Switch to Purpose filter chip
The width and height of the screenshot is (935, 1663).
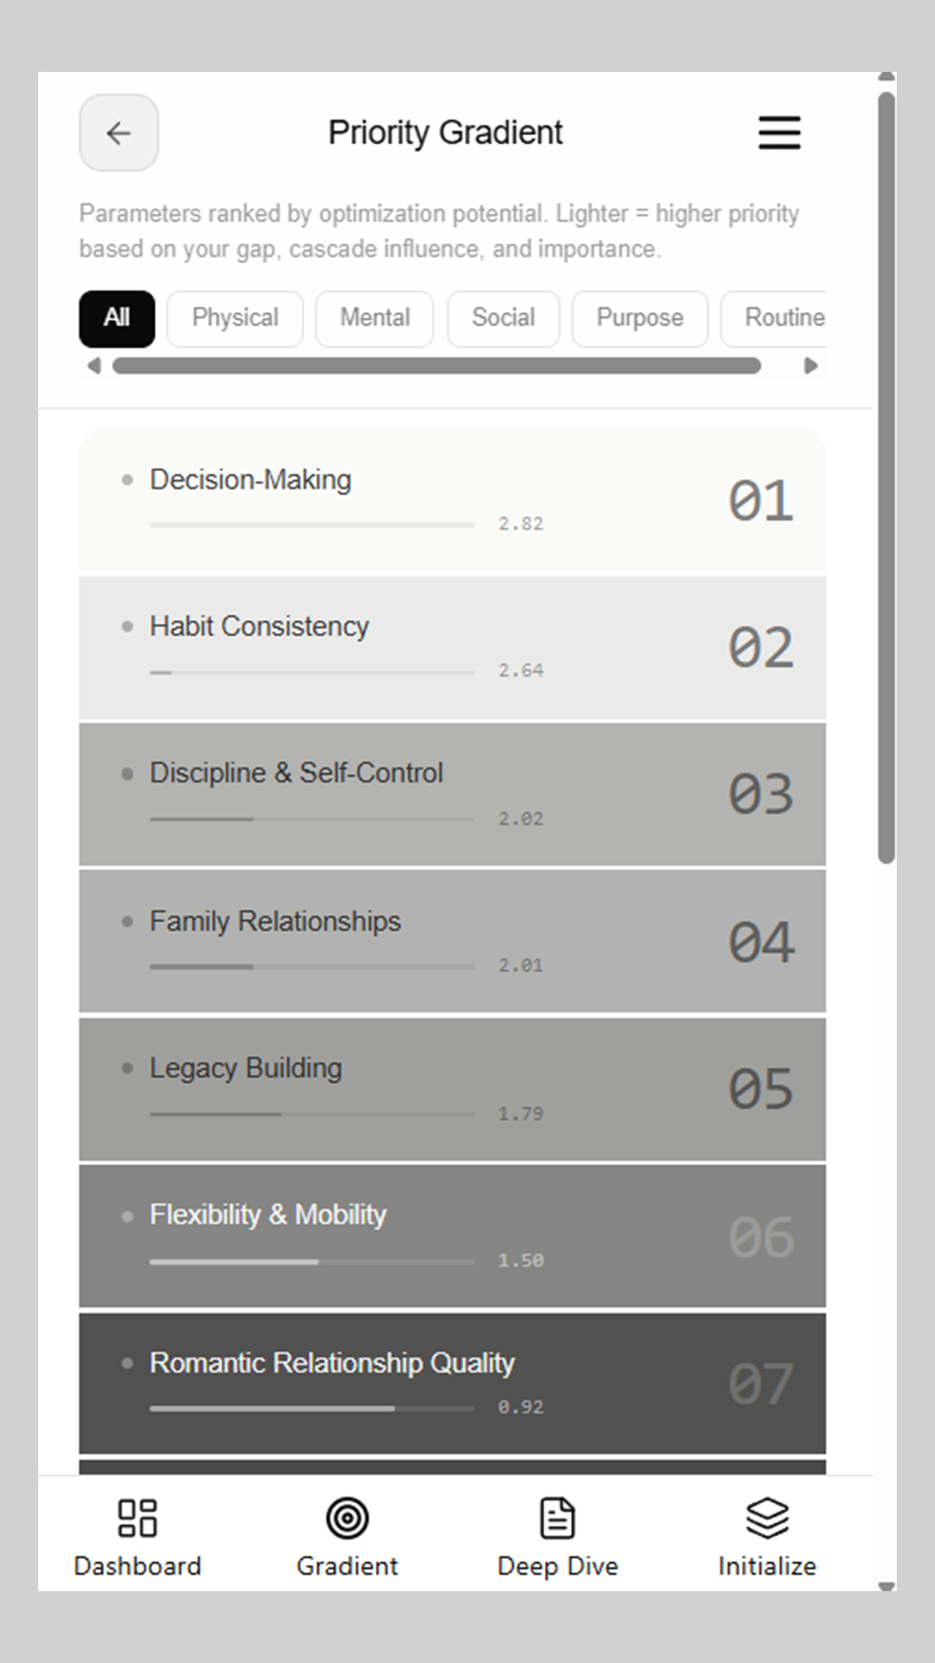[640, 318]
